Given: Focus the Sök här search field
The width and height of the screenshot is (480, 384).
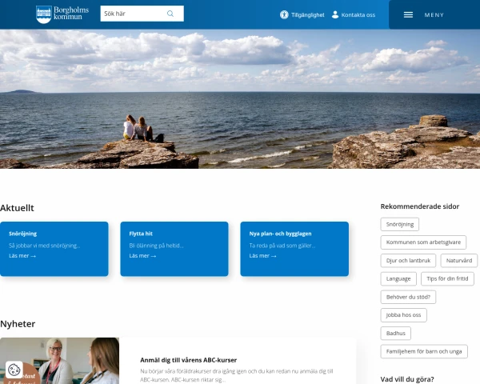Looking at the screenshot, I should pyautogui.click(x=142, y=14).
